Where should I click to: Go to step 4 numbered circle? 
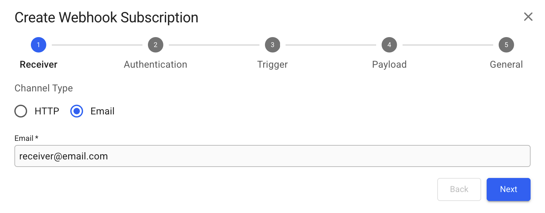389,45
